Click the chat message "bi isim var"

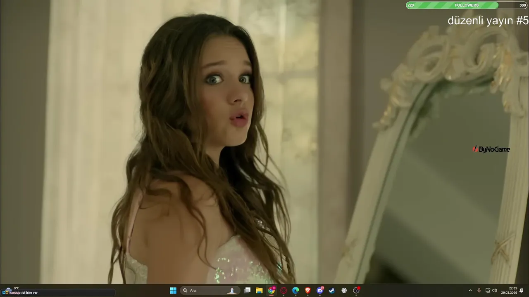coord(30,292)
